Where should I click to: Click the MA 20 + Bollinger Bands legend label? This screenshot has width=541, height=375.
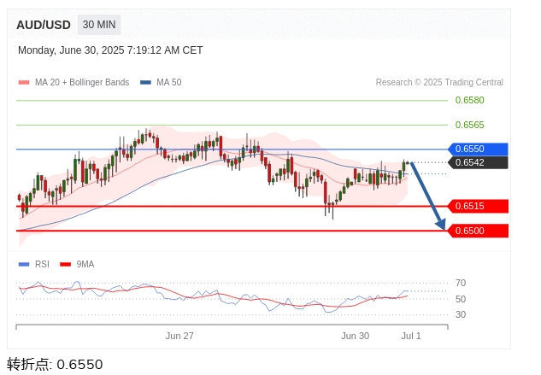tap(82, 83)
